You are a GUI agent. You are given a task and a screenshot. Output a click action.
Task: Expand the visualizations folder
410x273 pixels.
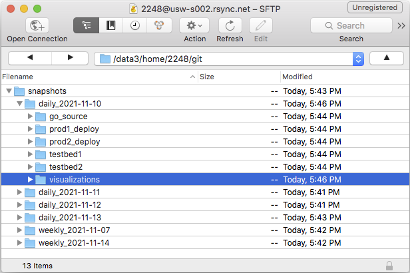pos(30,180)
